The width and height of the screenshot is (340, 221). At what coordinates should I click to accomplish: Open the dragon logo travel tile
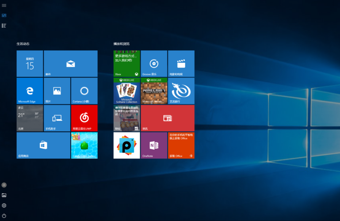tap(181, 91)
